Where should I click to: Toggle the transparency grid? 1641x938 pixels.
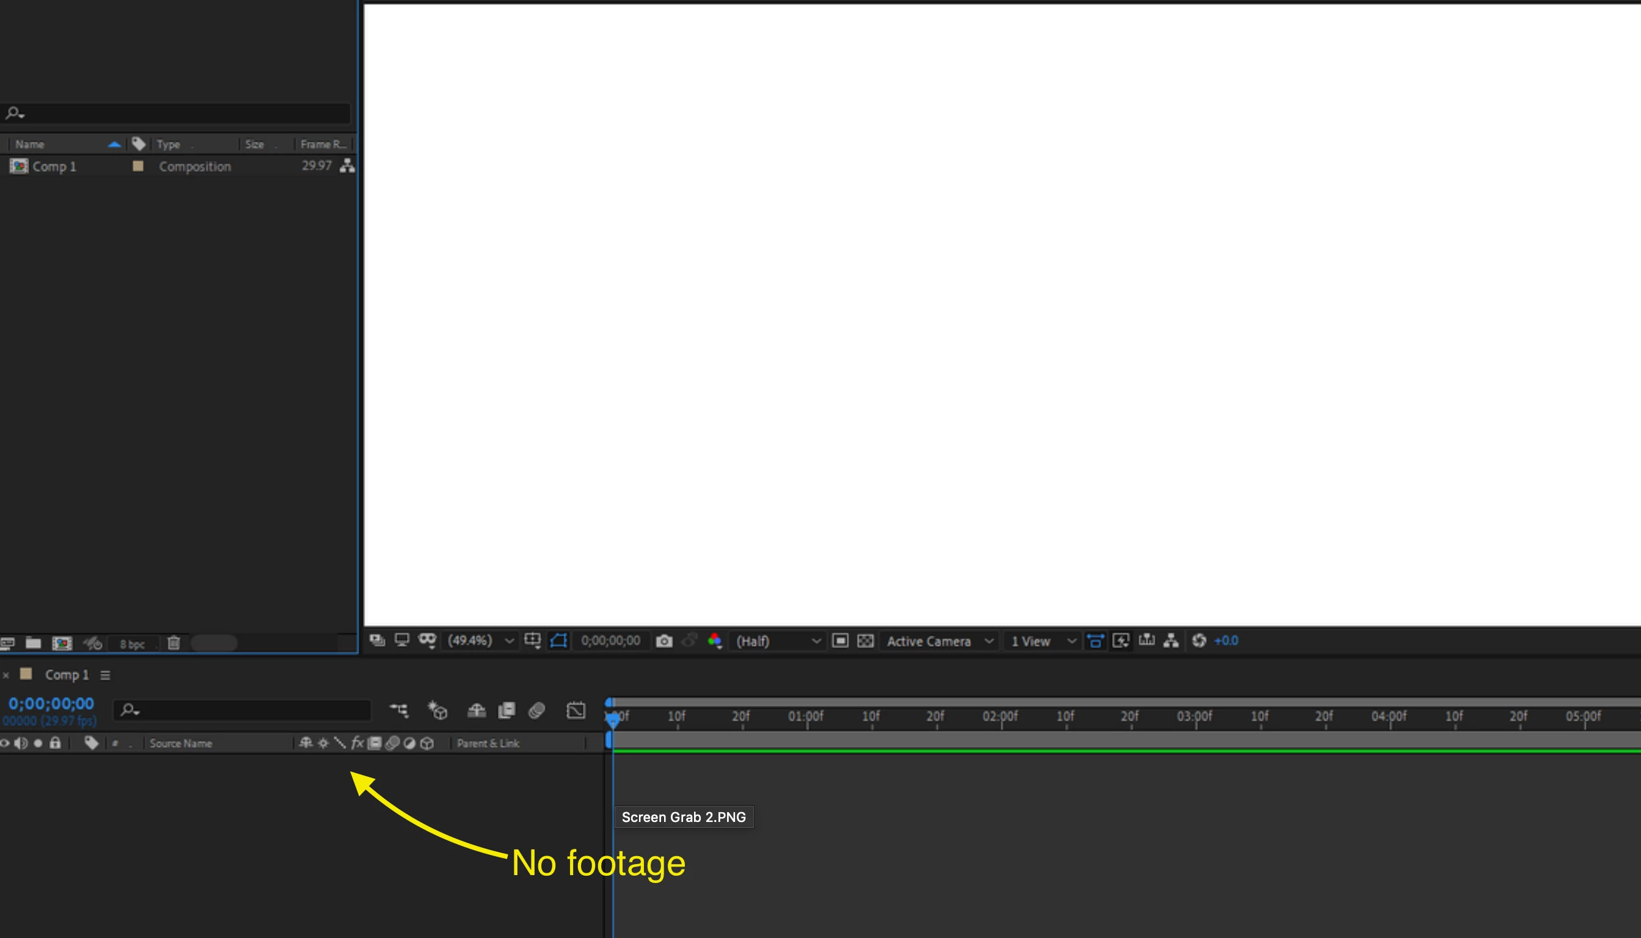pos(866,641)
